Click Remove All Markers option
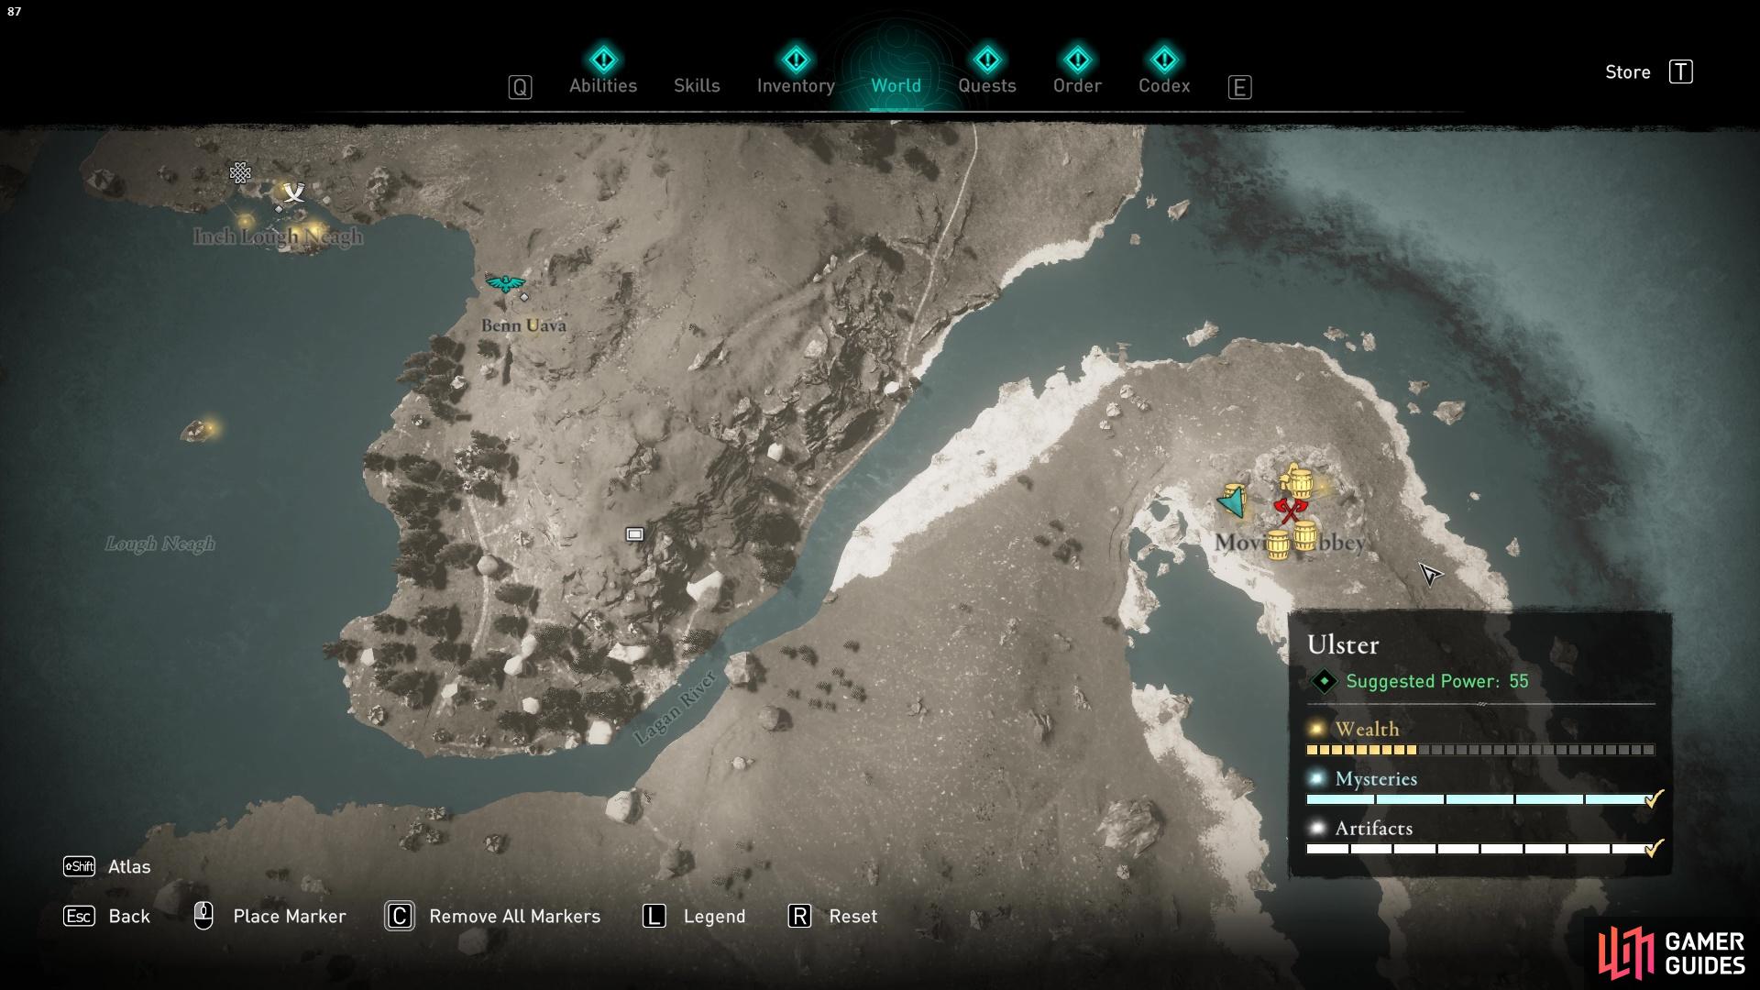 [513, 915]
